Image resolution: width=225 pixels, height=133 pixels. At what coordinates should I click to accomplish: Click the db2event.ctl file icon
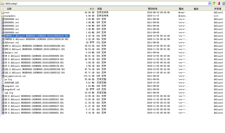point(3,43)
